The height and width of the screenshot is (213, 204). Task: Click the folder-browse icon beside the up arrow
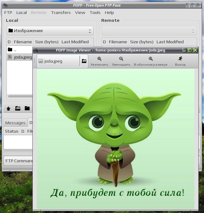(18, 108)
